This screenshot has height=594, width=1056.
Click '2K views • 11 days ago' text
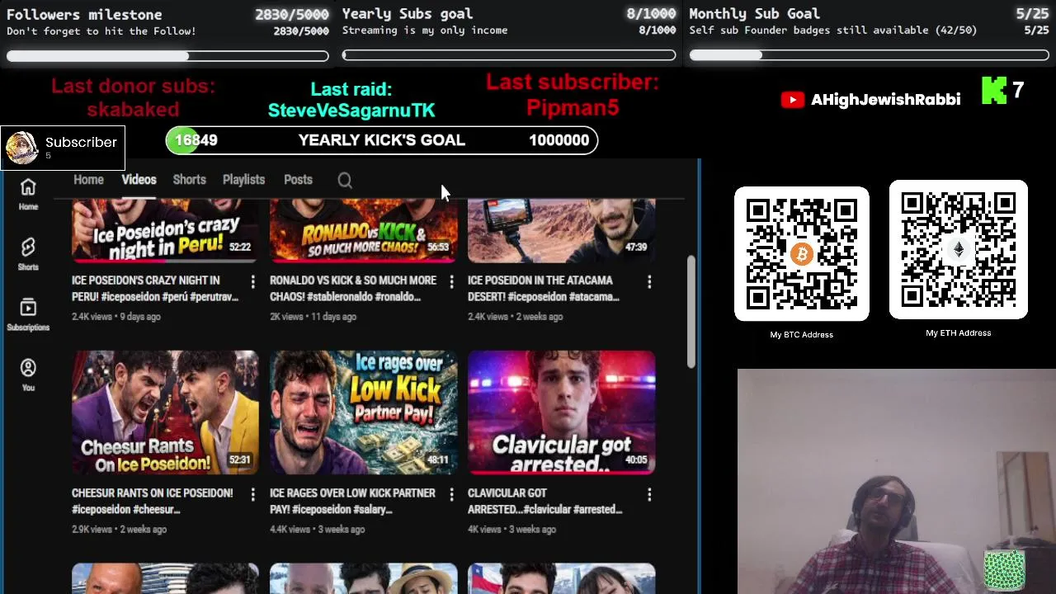pyautogui.click(x=313, y=317)
